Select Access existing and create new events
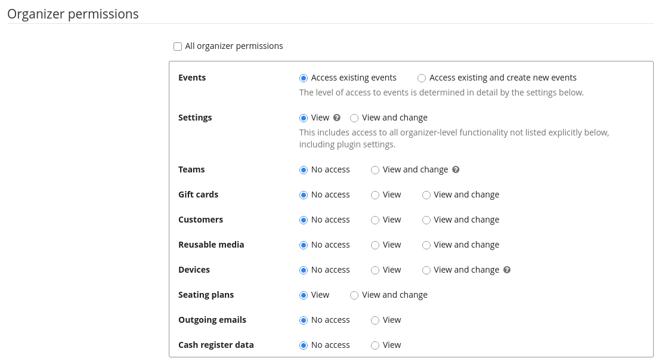Image resolution: width=662 pixels, height=361 pixels. click(422, 78)
